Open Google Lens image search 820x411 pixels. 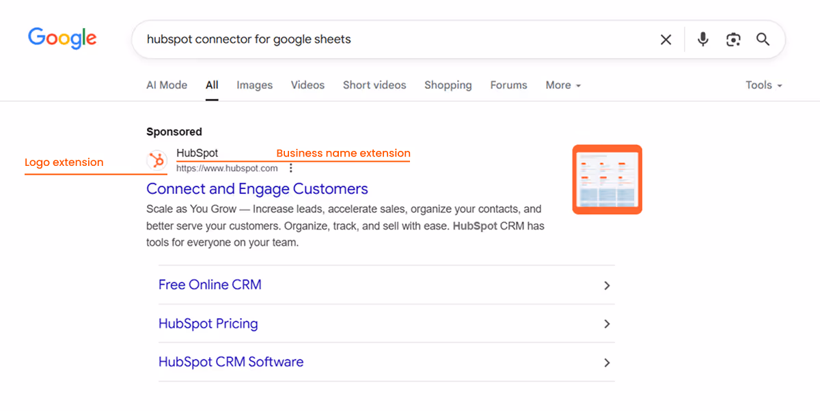(x=733, y=40)
